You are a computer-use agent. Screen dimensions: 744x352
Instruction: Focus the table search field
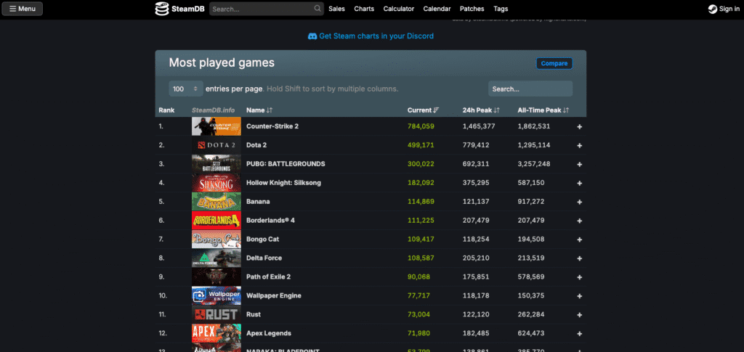pyautogui.click(x=530, y=89)
